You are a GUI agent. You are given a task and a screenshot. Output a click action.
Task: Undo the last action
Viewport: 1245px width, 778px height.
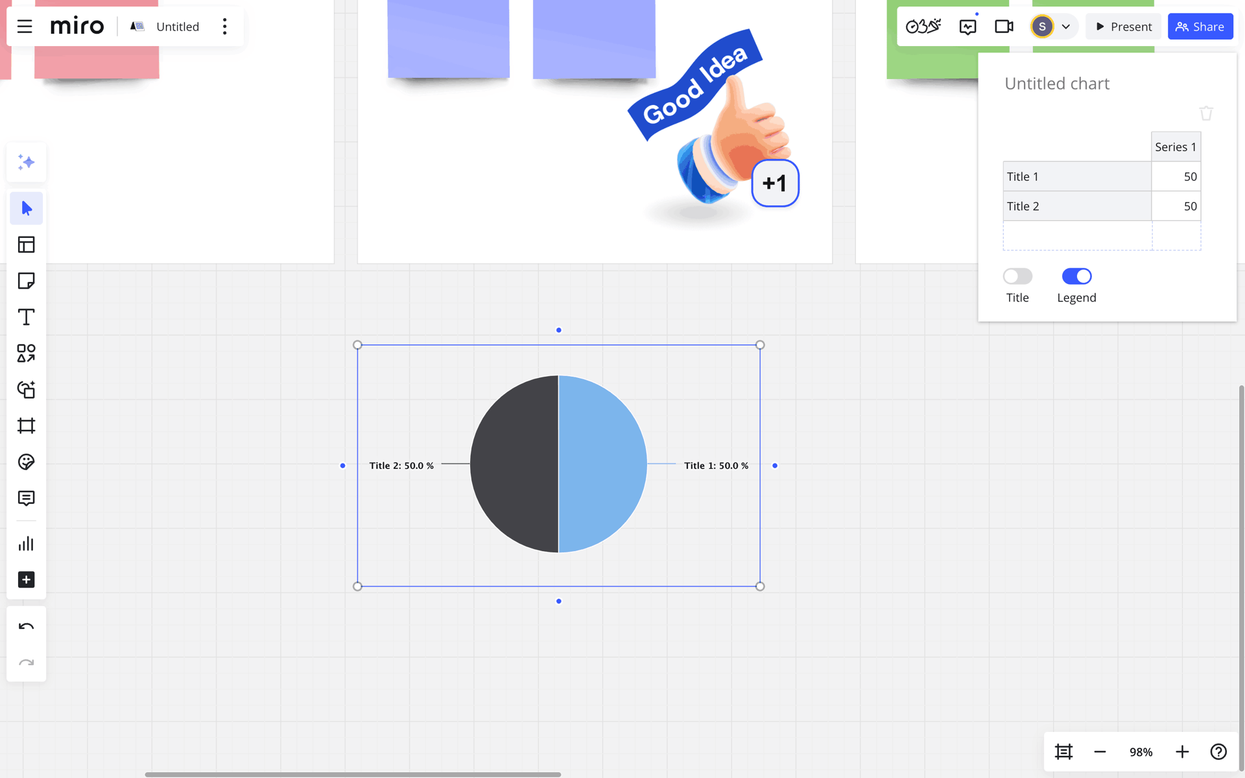click(x=27, y=627)
